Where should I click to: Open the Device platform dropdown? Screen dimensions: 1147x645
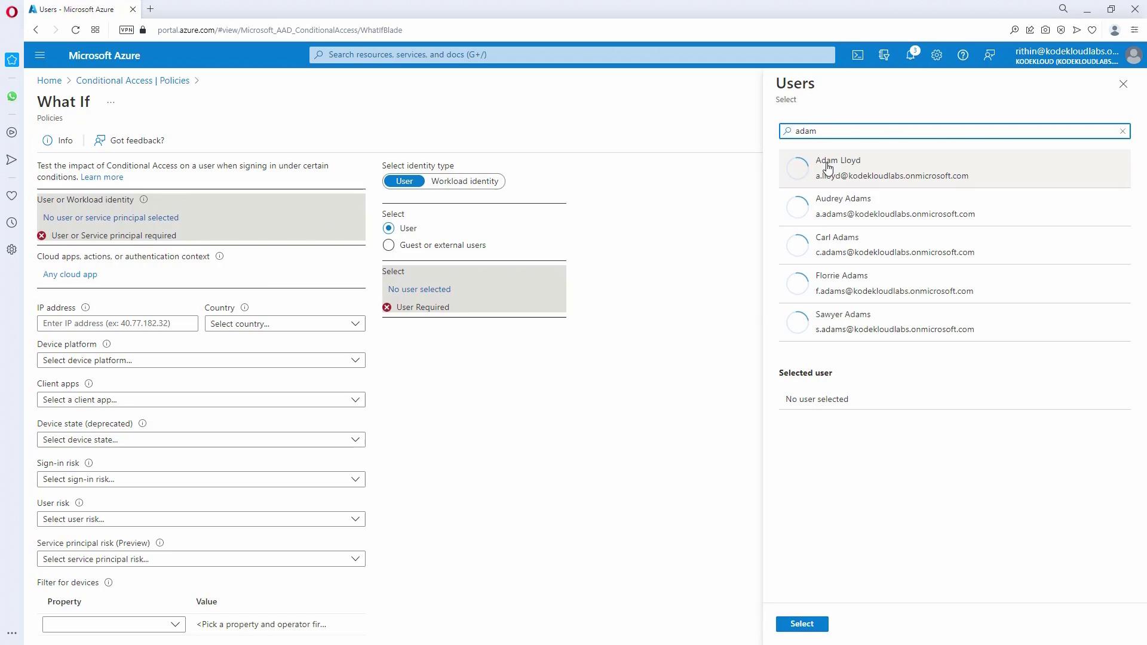point(201,360)
